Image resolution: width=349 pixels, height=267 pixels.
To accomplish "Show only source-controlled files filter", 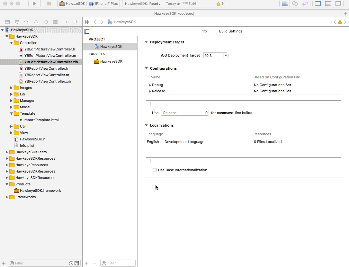I will pyautogui.click(x=76, y=263).
